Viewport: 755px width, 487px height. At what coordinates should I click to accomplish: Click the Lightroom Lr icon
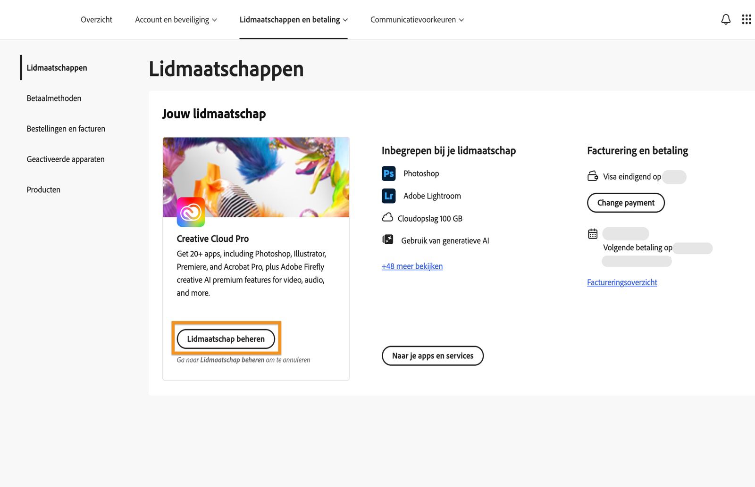tap(388, 196)
